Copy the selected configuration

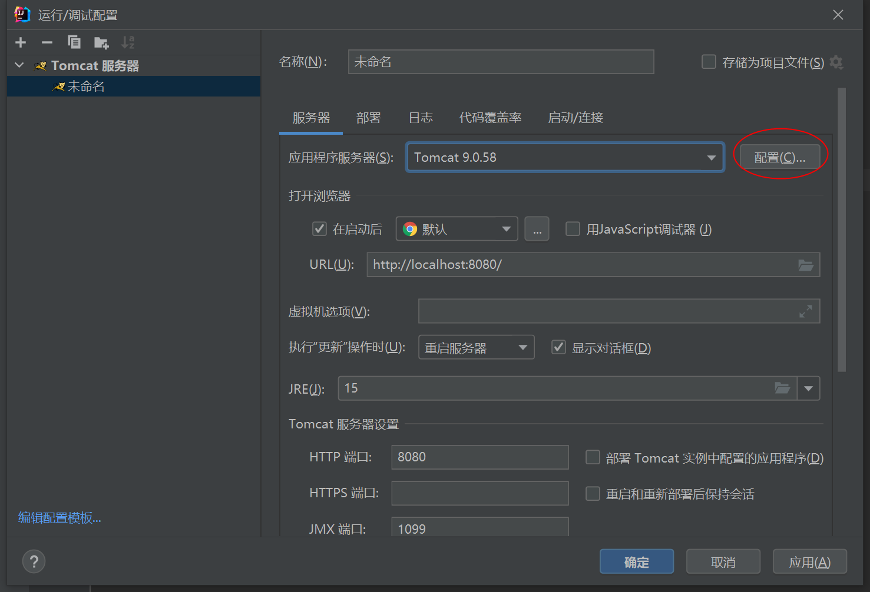click(x=74, y=42)
